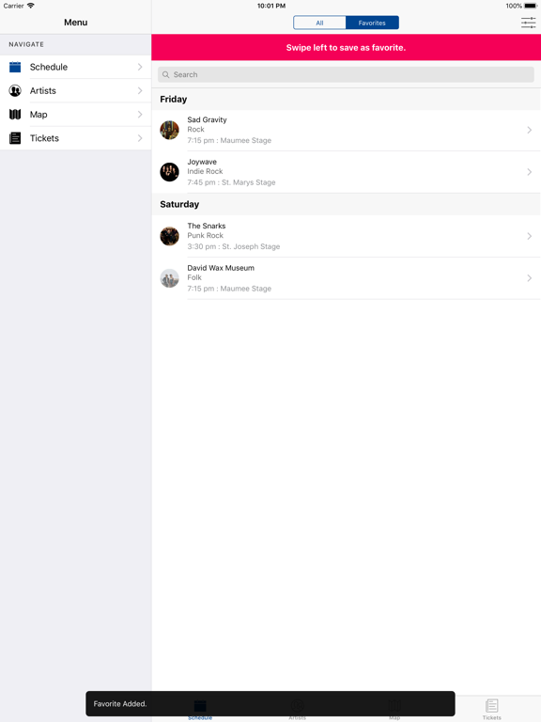
Task: Tap the 'Favorite Added.' toast message
Action: coord(270,703)
